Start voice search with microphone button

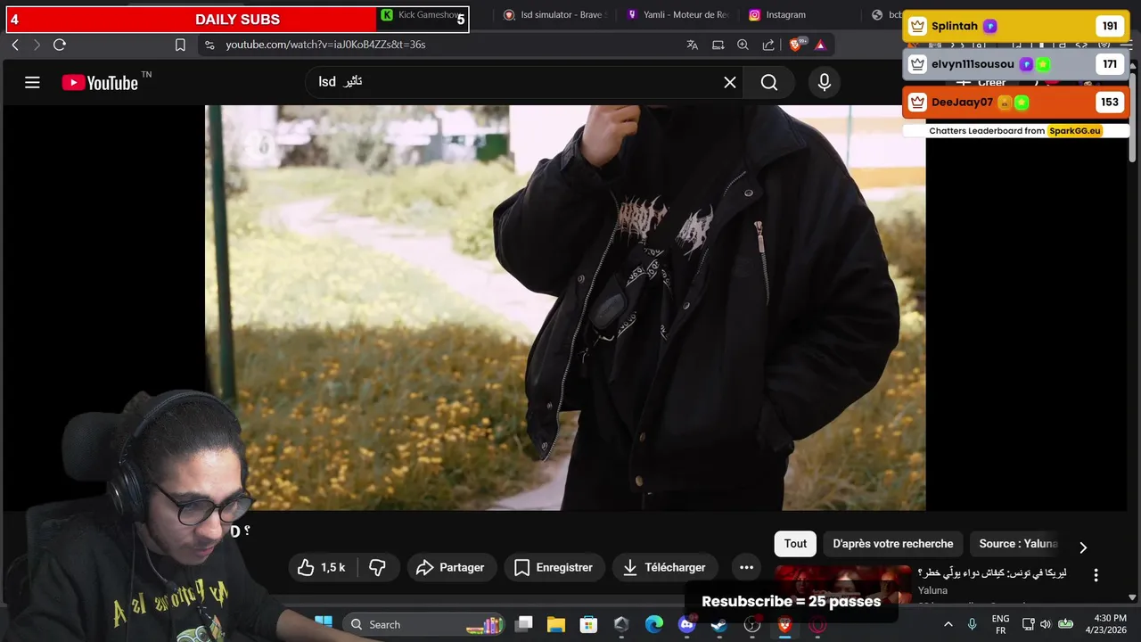(x=825, y=83)
